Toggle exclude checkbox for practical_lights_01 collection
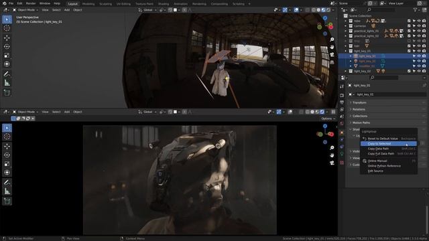Image resolution: width=429 pixels, height=241 pixels. [x=409, y=31]
